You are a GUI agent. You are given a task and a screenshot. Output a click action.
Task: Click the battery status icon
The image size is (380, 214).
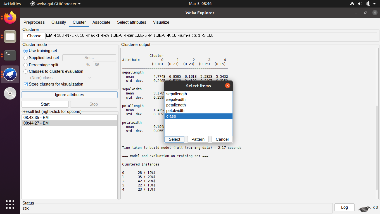[368, 4]
